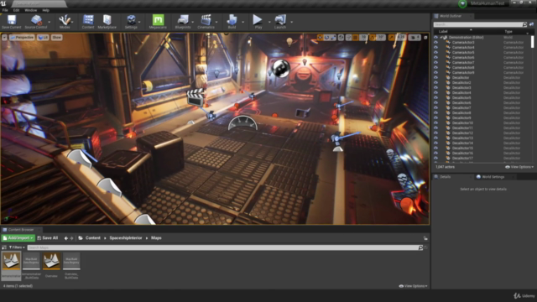The image size is (537, 302).
Task: Click the Save Current toolbar icon
Action: pyautogui.click(x=11, y=22)
